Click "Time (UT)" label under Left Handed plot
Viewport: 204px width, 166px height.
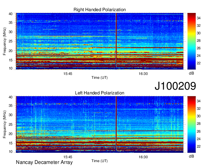(x=100, y=161)
